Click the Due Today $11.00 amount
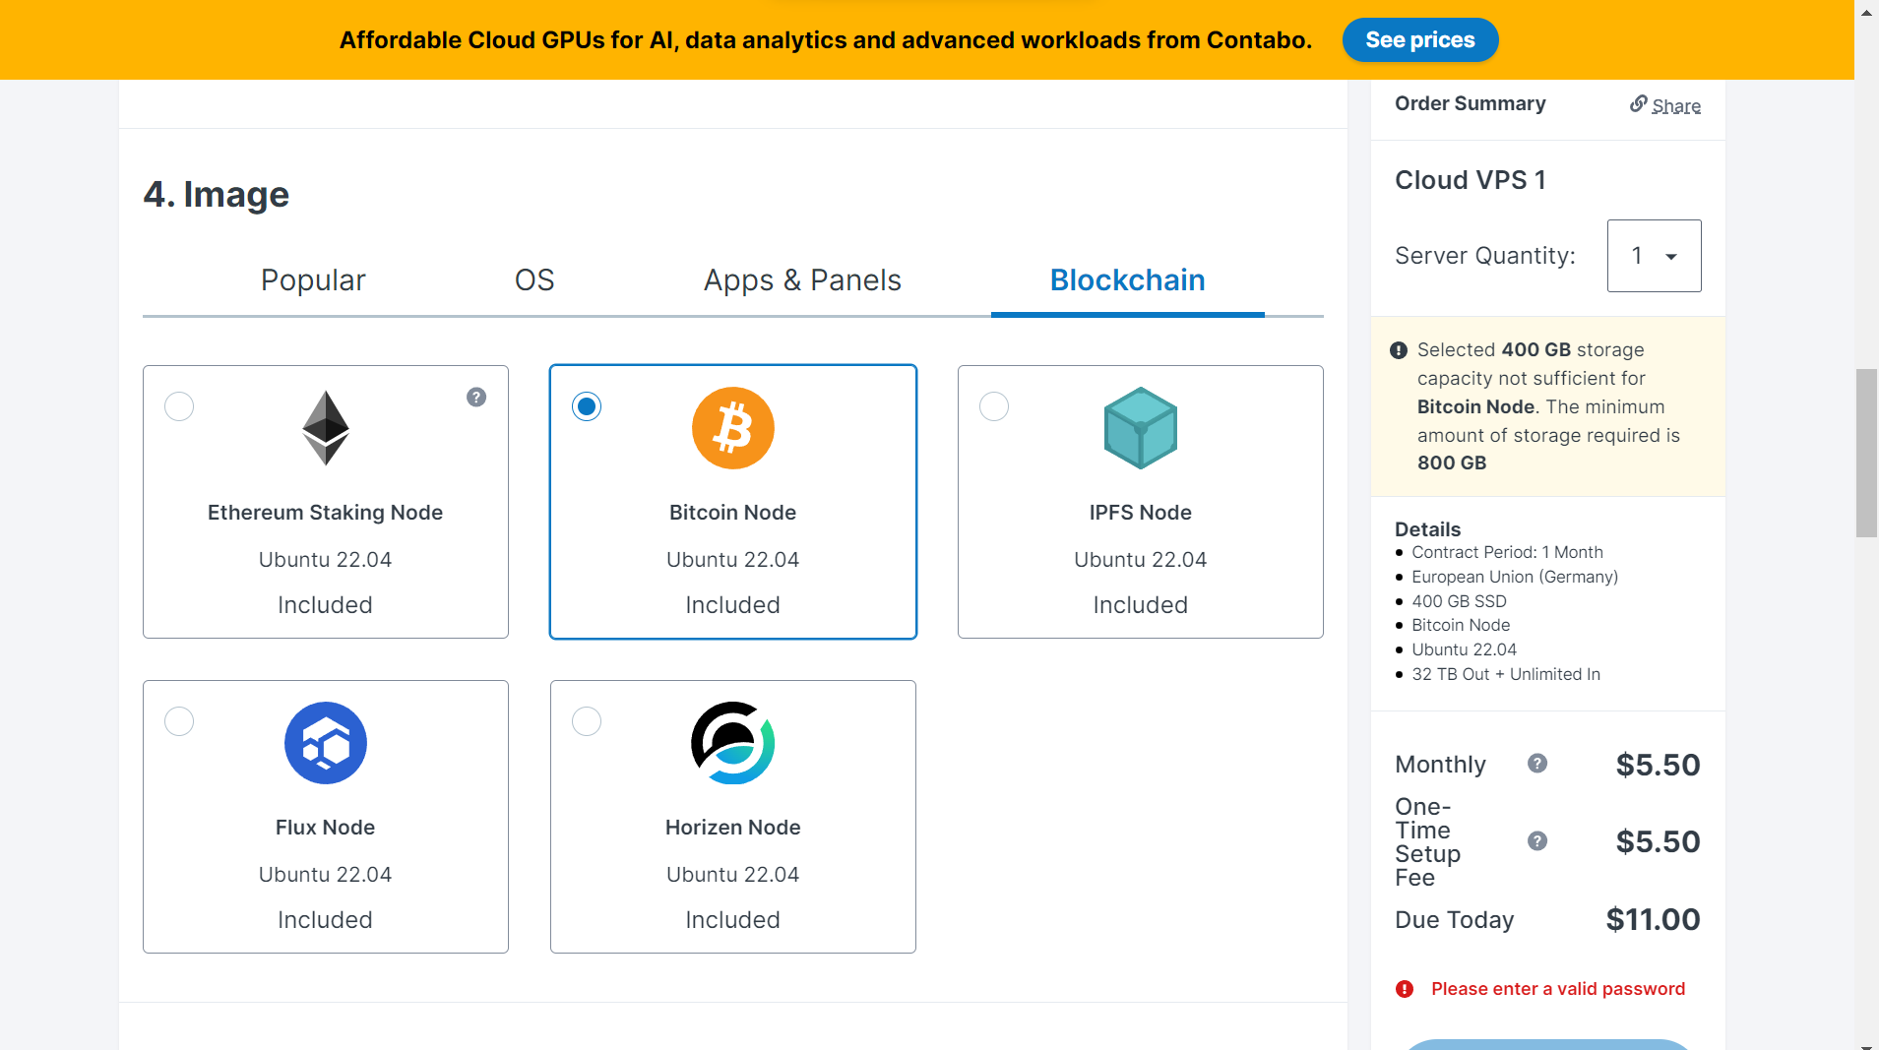This screenshot has width=1879, height=1050. click(1653, 919)
